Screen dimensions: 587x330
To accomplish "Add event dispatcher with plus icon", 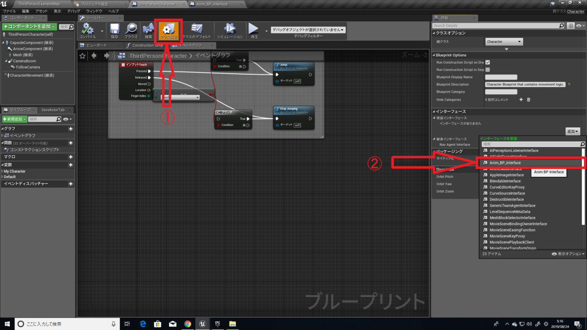I will pyautogui.click(x=71, y=184).
